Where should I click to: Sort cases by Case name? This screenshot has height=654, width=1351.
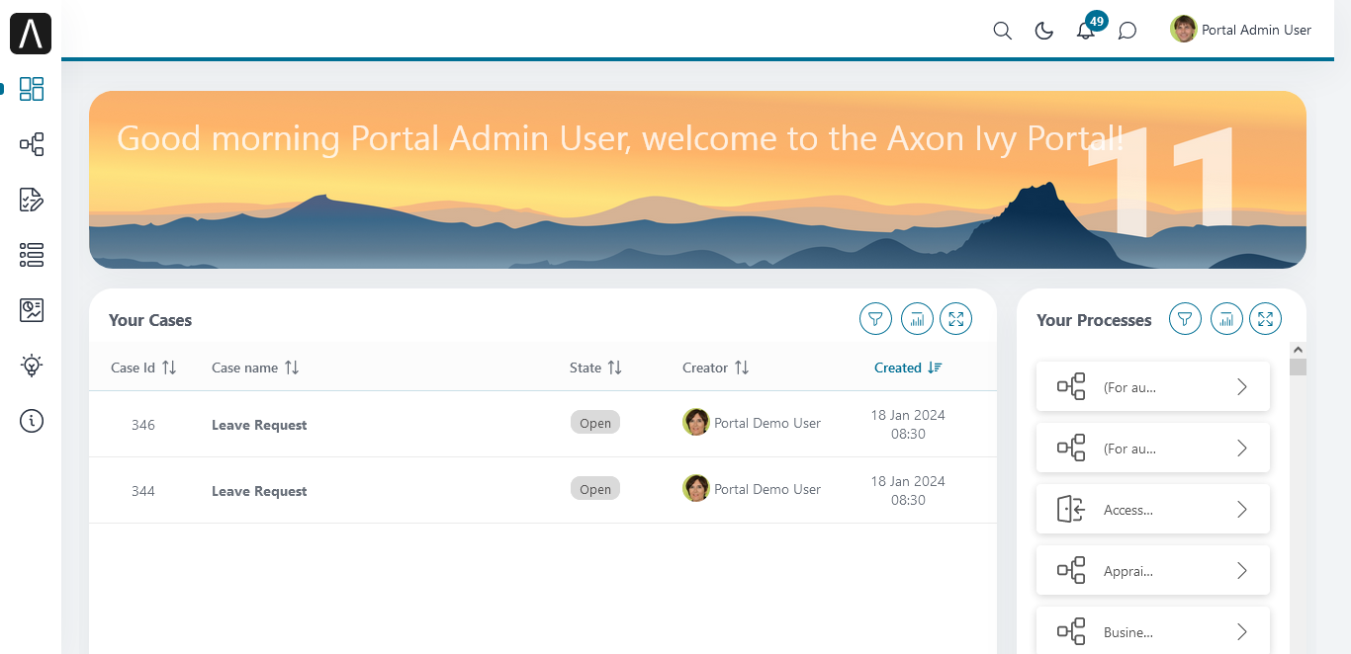255,368
